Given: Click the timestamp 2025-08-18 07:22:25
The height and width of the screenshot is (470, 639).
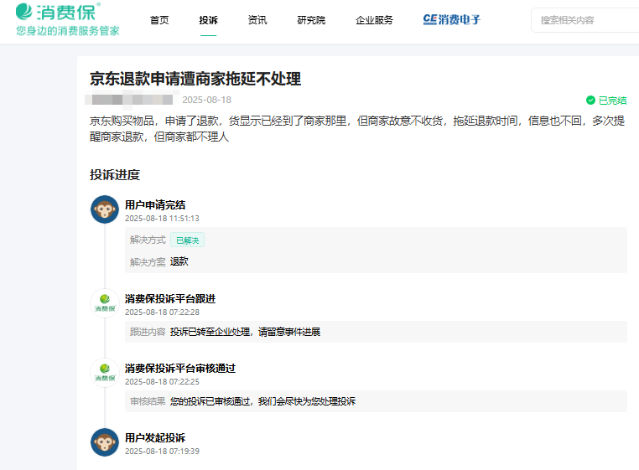Looking at the screenshot, I should click(162, 382).
